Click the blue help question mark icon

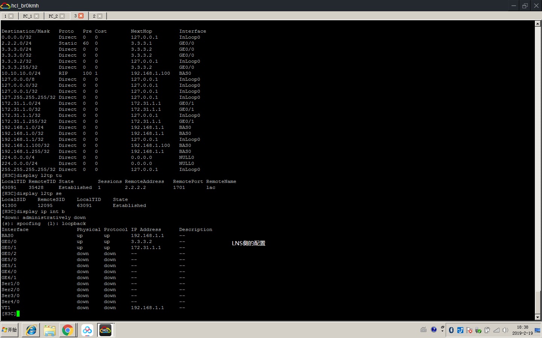(434, 329)
